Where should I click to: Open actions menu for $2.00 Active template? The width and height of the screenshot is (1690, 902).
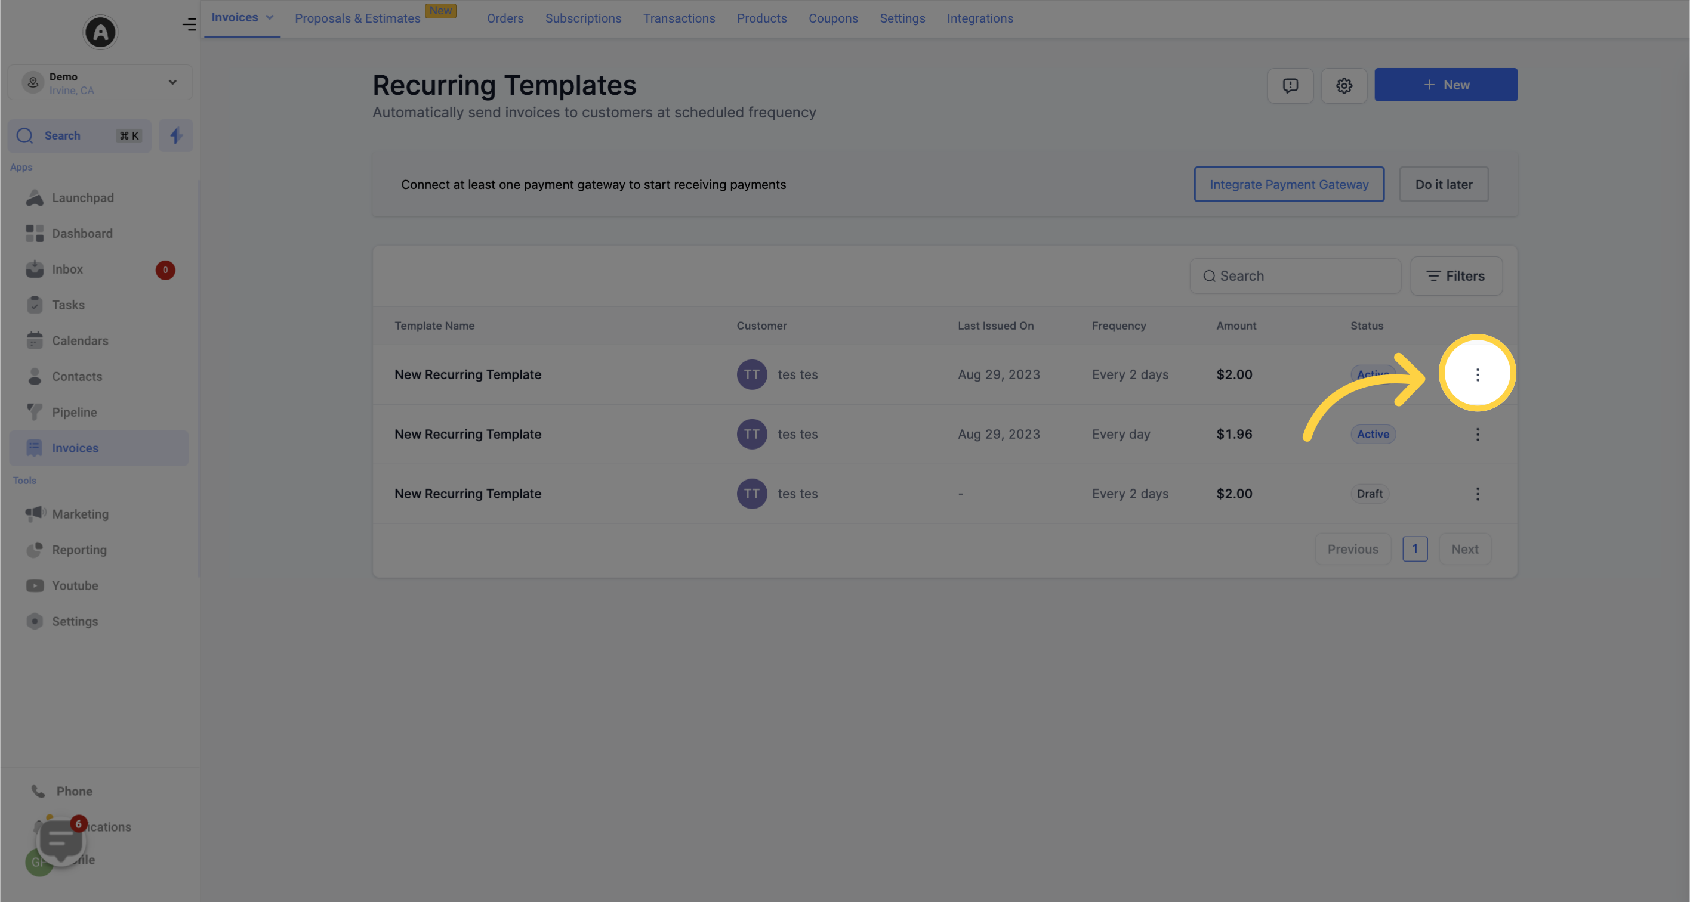coord(1478,374)
